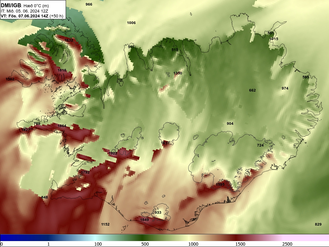The height and width of the screenshot is (247, 329).
Task: Click the 100 tick label on the color scale
Action: (x=98, y=244)
